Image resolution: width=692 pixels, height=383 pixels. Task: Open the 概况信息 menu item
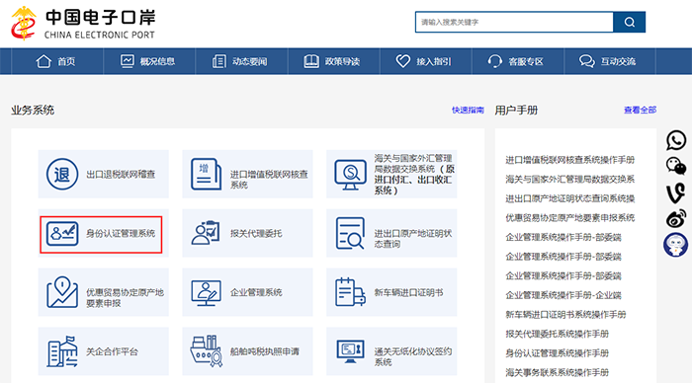[148, 61]
